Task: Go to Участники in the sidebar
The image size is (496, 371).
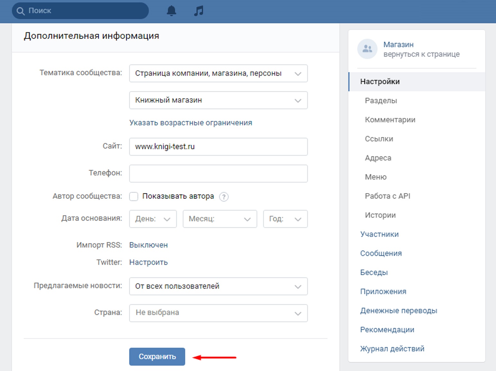Action: point(379,234)
